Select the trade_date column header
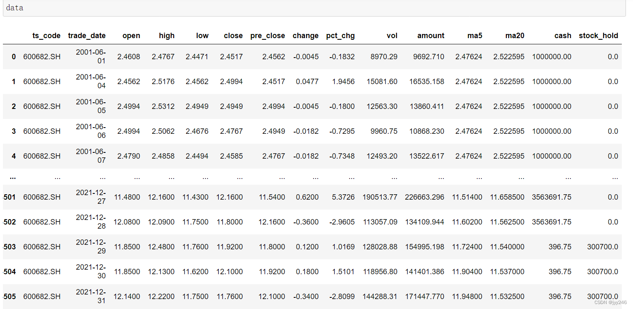633x309 pixels. click(87, 36)
